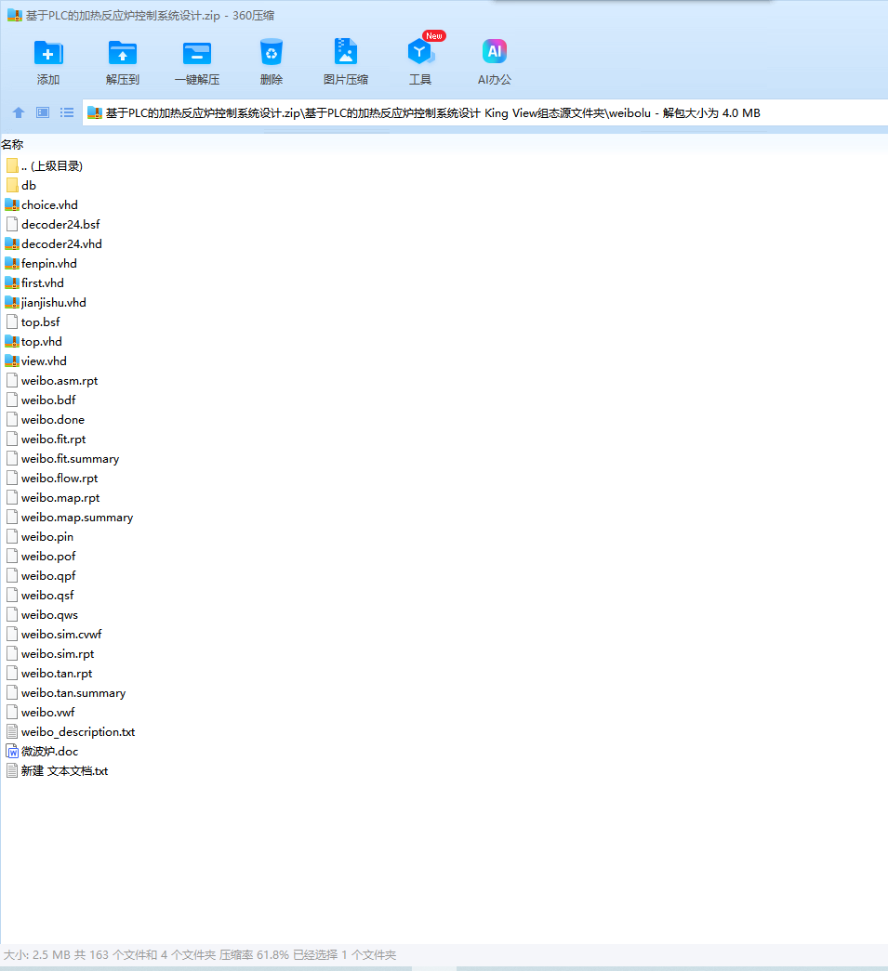888x971 pixels.
Task: Select file top.bsf
Action: 33,322
